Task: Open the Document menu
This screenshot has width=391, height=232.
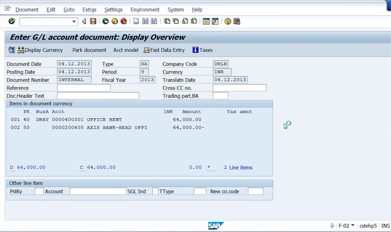Action: [x=27, y=10]
